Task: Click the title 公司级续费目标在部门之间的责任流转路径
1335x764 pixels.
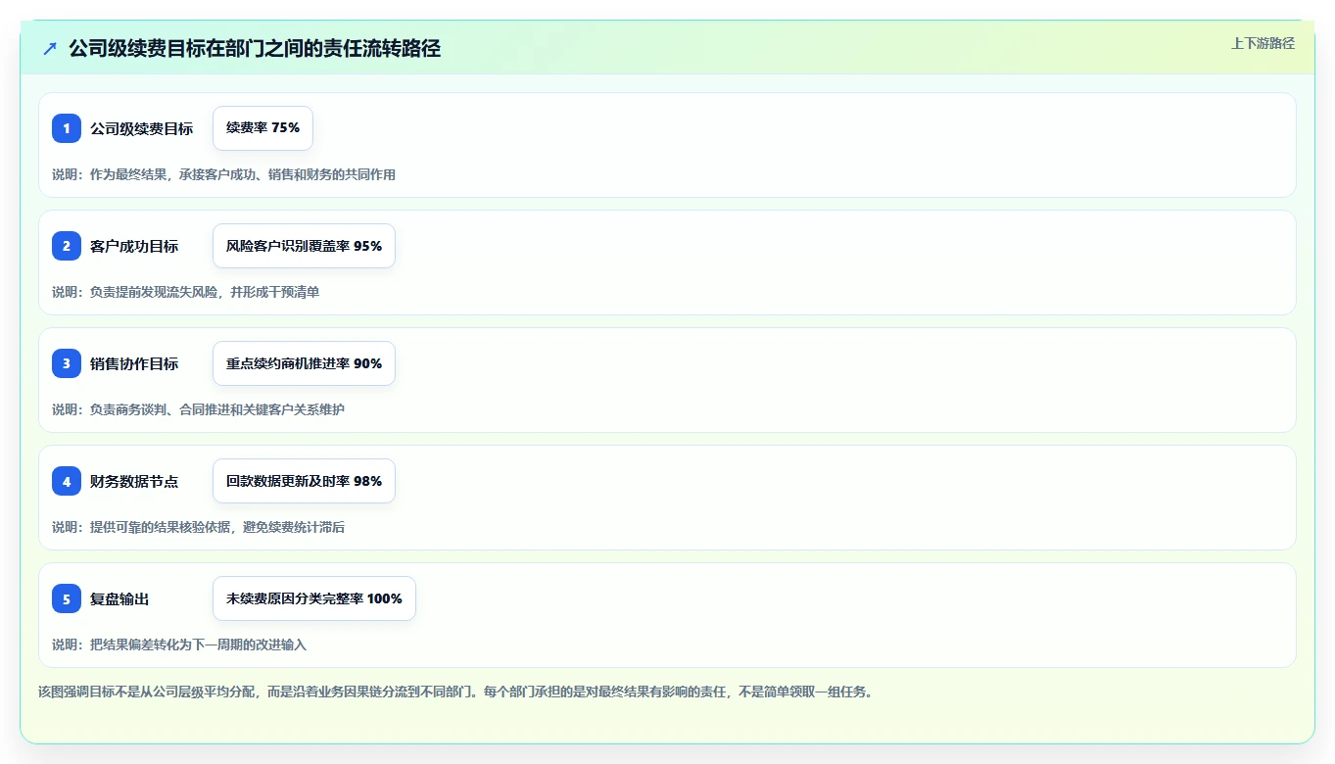Action: tap(255, 48)
